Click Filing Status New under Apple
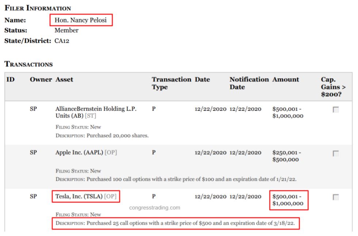 point(78,171)
